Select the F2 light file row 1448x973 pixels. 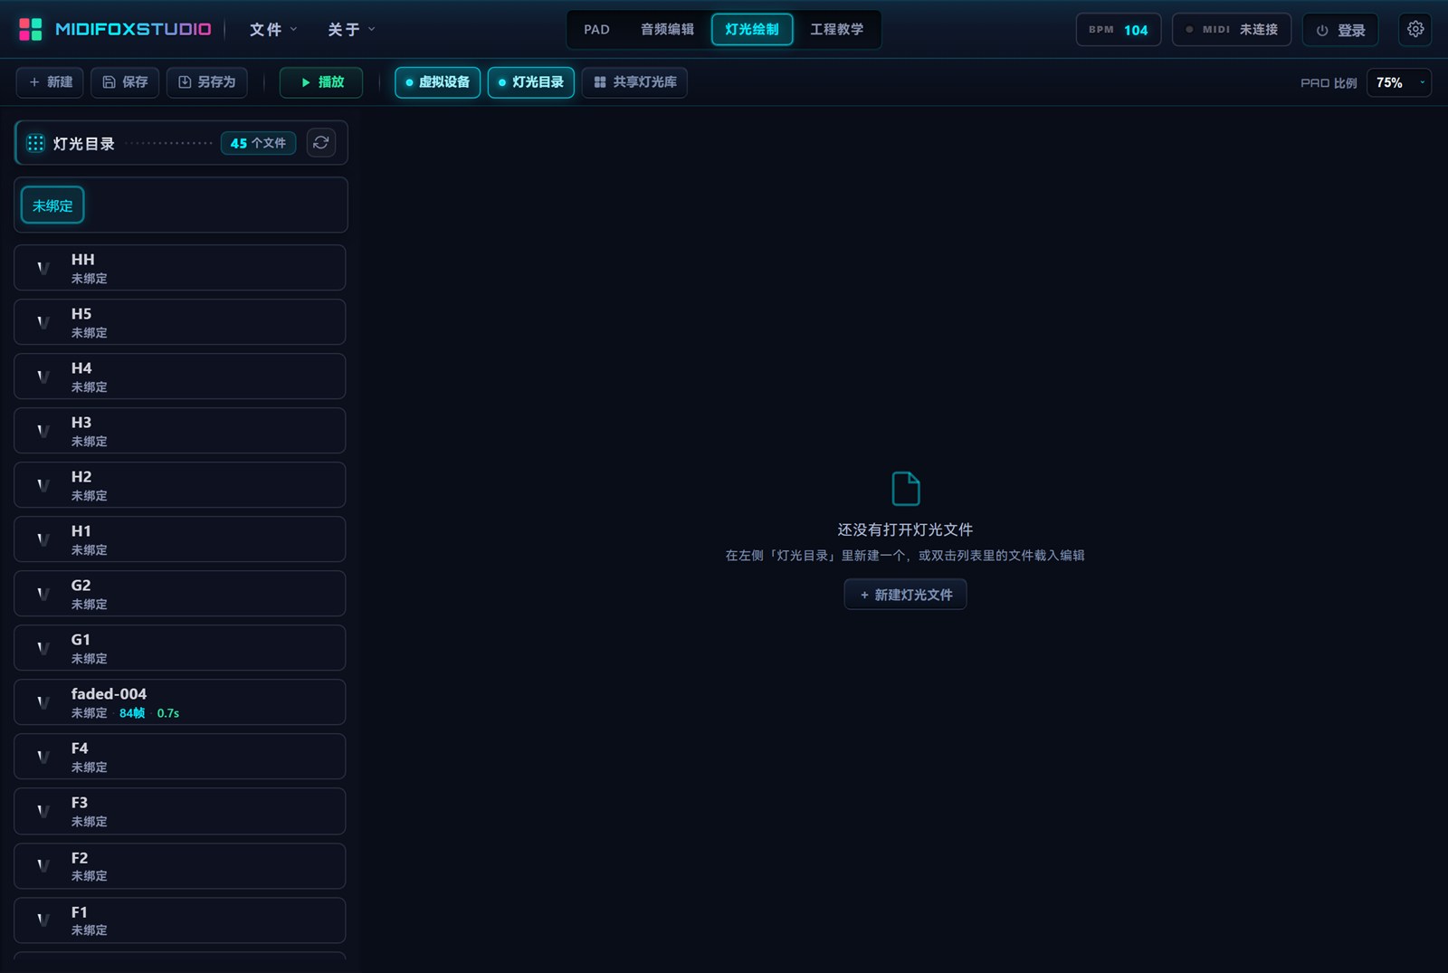180,866
